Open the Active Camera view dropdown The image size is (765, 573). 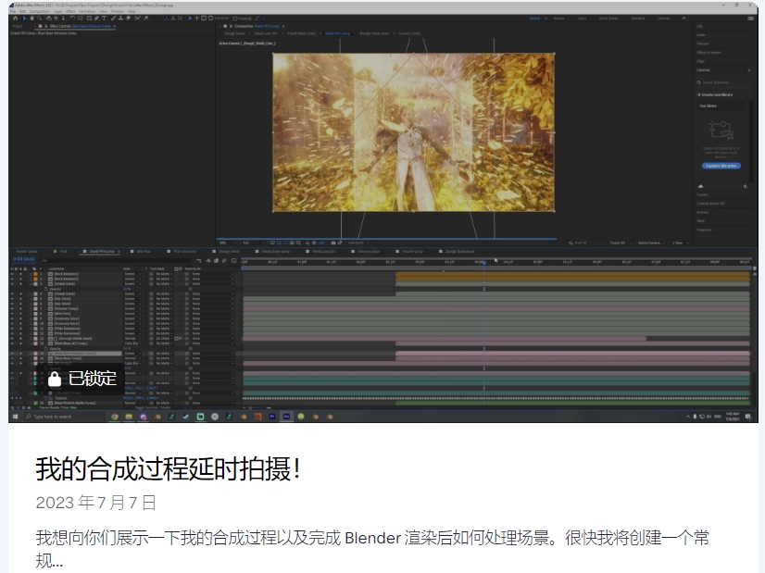(652, 243)
